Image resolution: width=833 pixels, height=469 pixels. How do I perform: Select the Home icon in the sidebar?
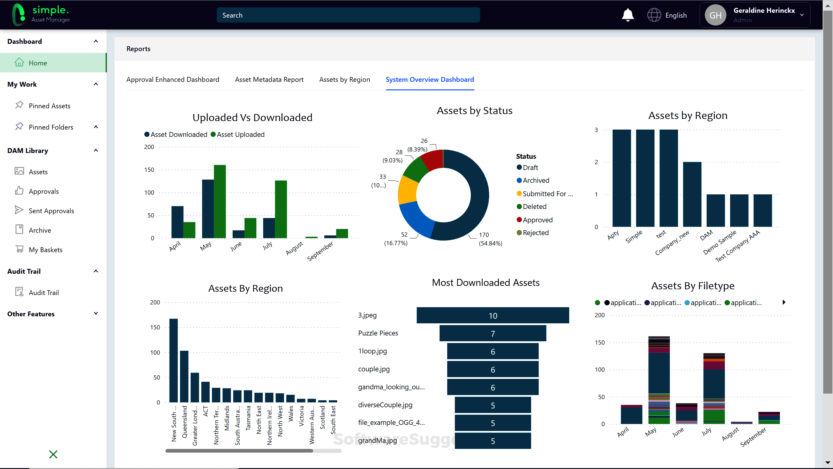click(19, 62)
